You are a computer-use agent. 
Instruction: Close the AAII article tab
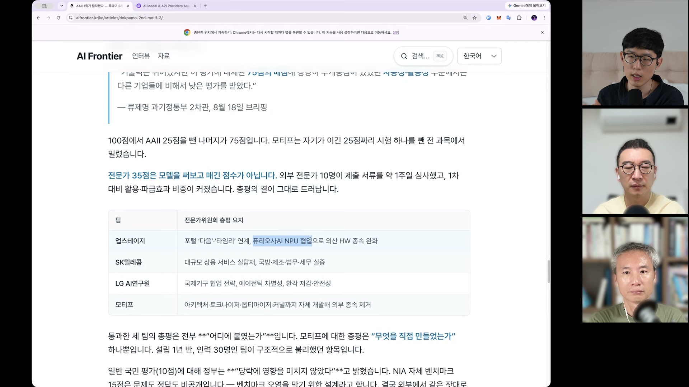coord(128,6)
